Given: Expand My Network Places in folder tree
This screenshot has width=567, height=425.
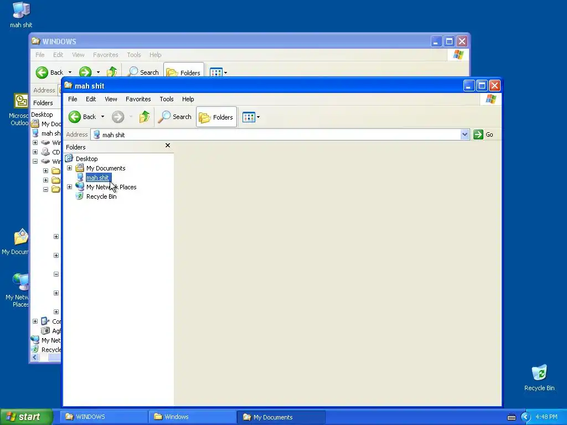Looking at the screenshot, I should point(69,187).
